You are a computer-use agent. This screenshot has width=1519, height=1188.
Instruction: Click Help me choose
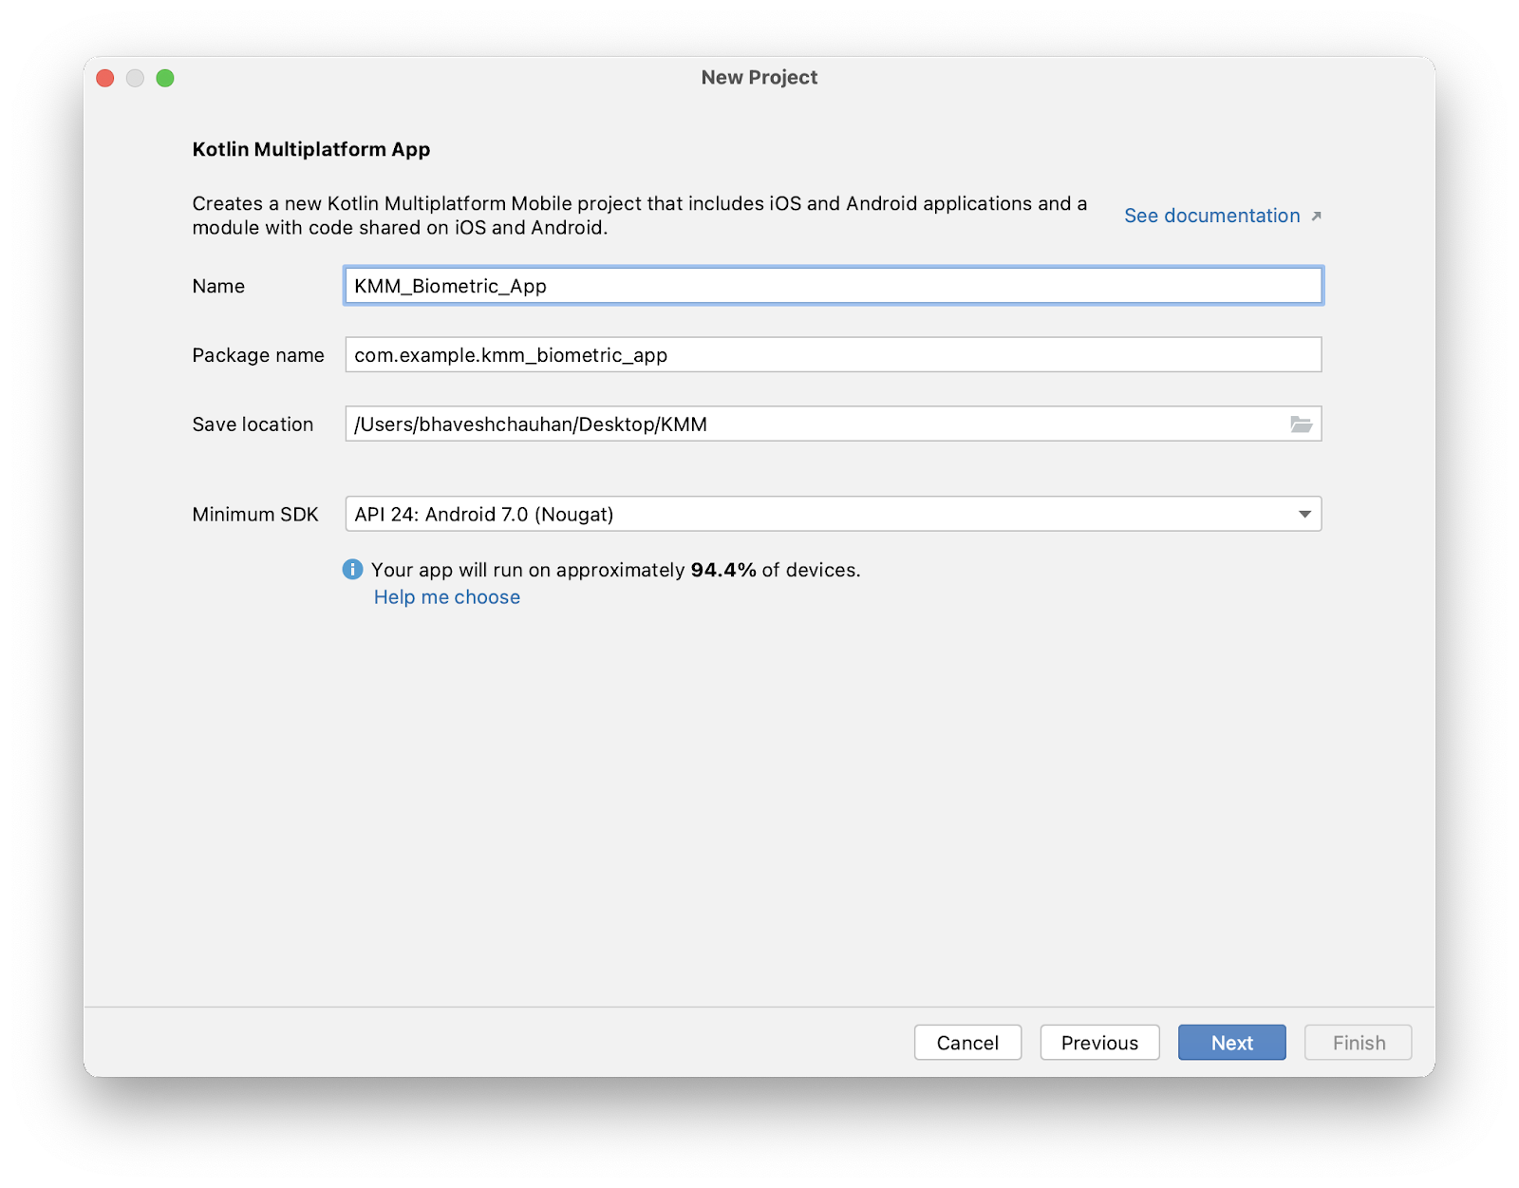click(x=447, y=596)
